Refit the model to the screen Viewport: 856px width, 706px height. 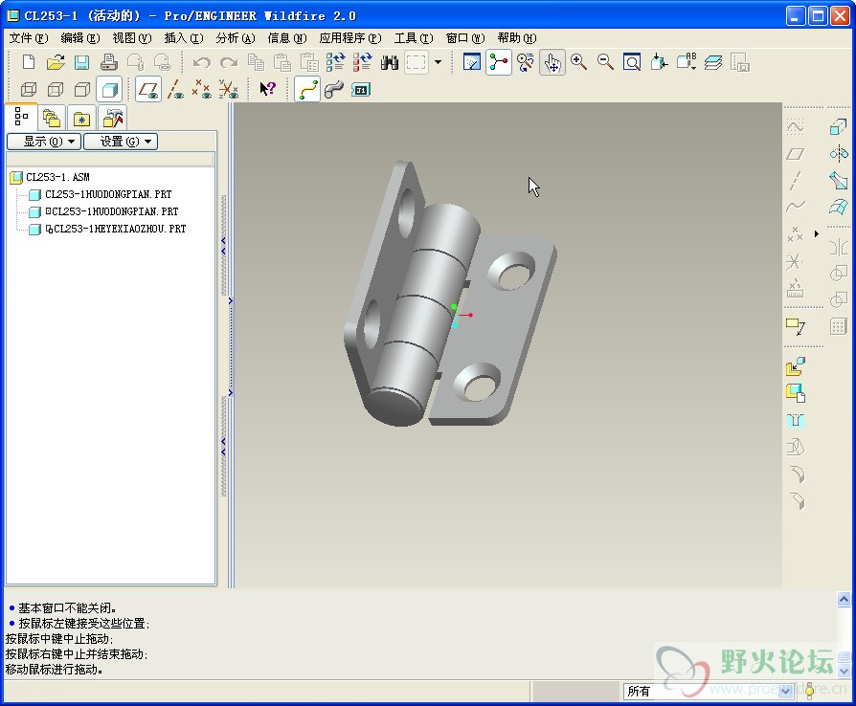(x=632, y=62)
